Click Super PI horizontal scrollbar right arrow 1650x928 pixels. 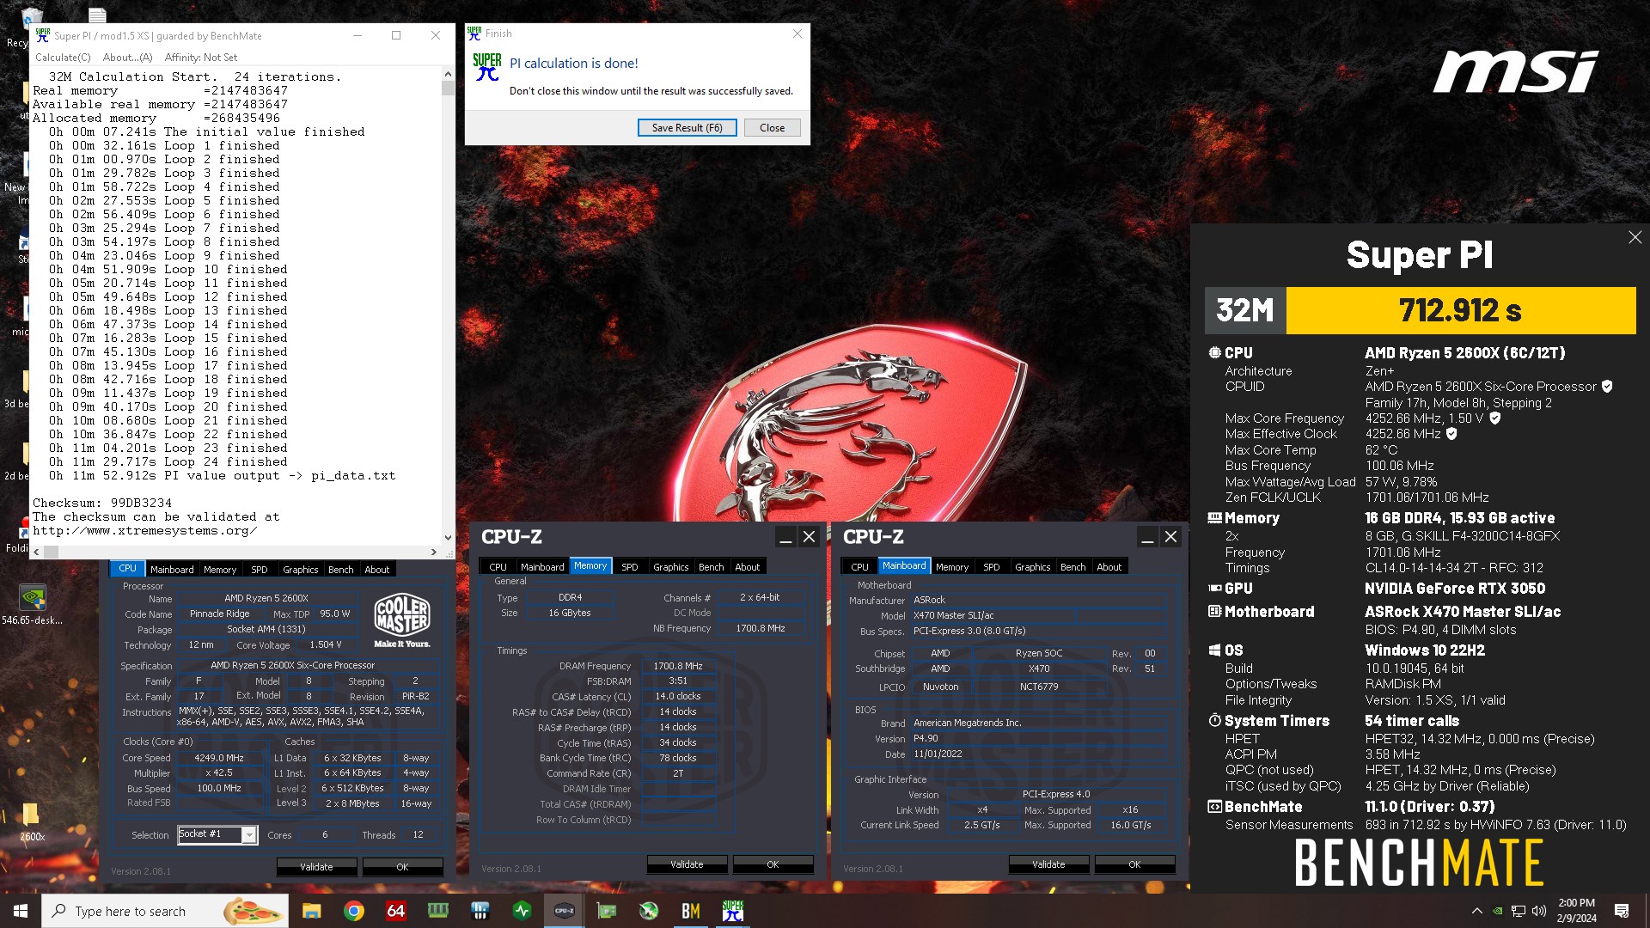pyautogui.click(x=433, y=553)
